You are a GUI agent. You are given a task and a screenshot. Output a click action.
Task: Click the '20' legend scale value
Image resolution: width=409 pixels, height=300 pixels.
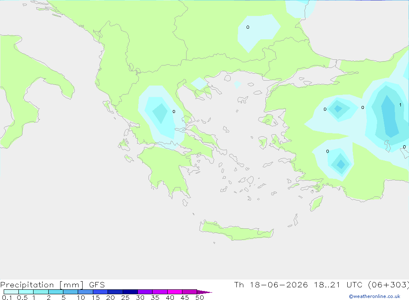tap(110, 298)
